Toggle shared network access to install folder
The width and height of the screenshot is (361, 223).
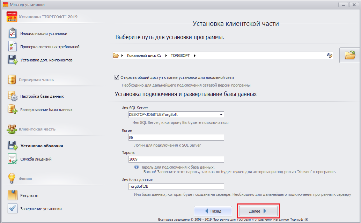(117, 77)
